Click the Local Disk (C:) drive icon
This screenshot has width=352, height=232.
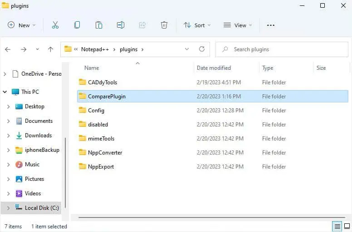19,208
